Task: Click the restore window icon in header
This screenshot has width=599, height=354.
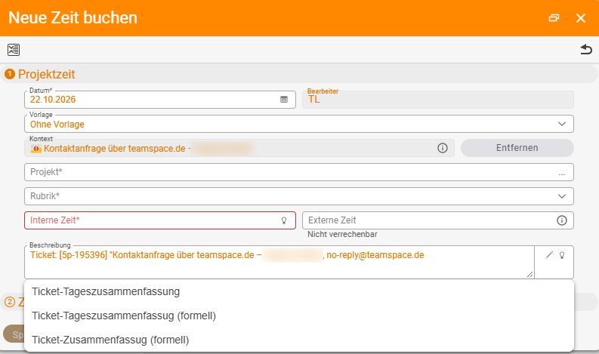Action: 554,18
